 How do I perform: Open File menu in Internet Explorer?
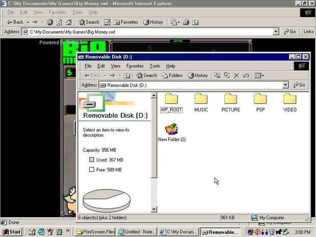pos(11,13)
